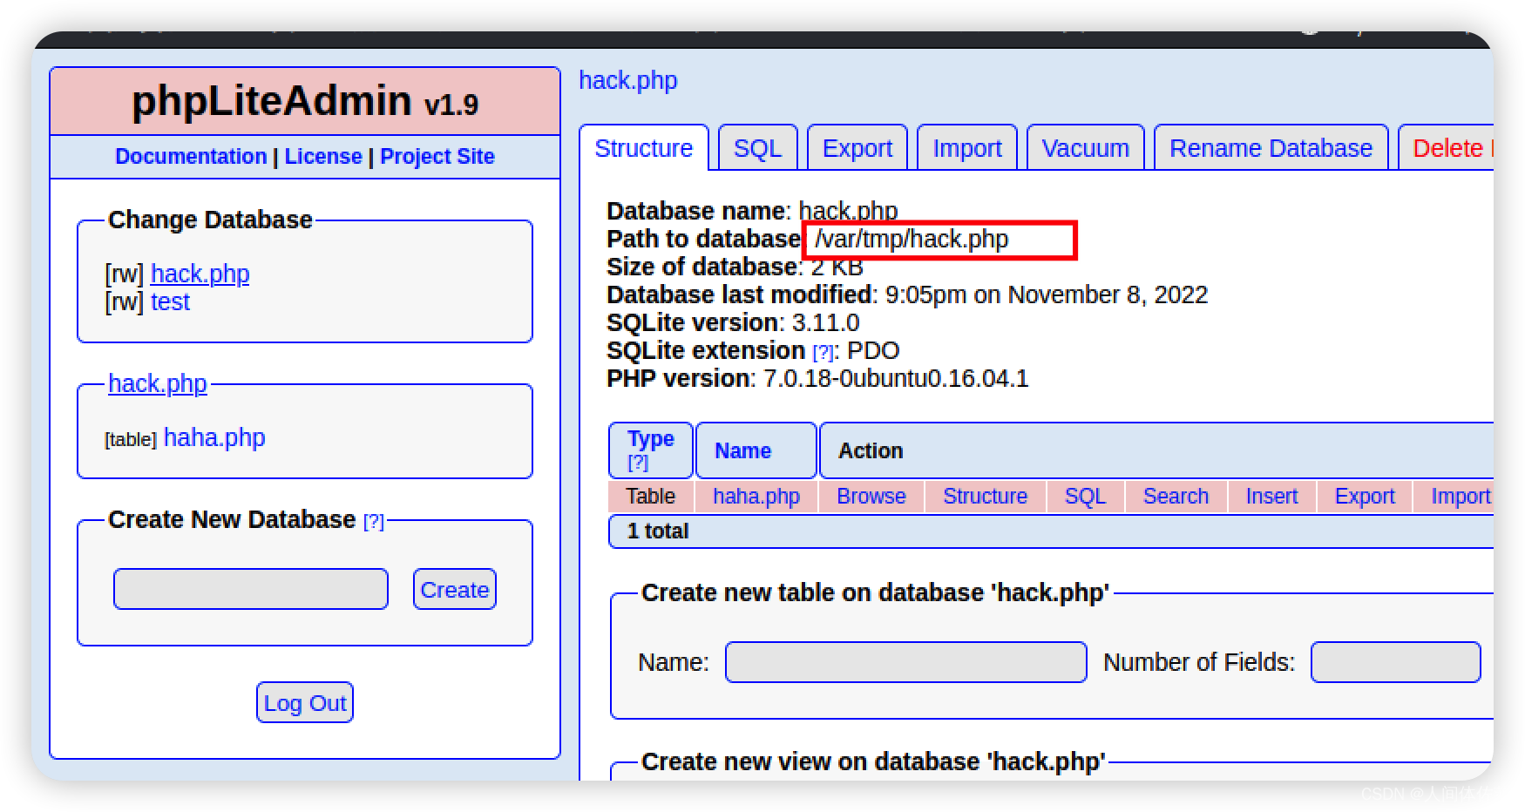Open haha.php table in left sidebar
The width and height of the screenshot is (1525, 812).
pos(214,437)
